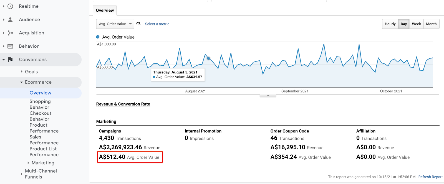The height and width of the screenshot is (184, 444).
Task: Collapse the Ecommerce section
Action: coord(38,82)
